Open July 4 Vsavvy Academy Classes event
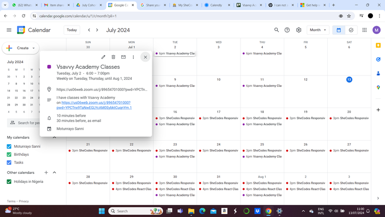This screenshot has height=217, width=385. (262, 53)
